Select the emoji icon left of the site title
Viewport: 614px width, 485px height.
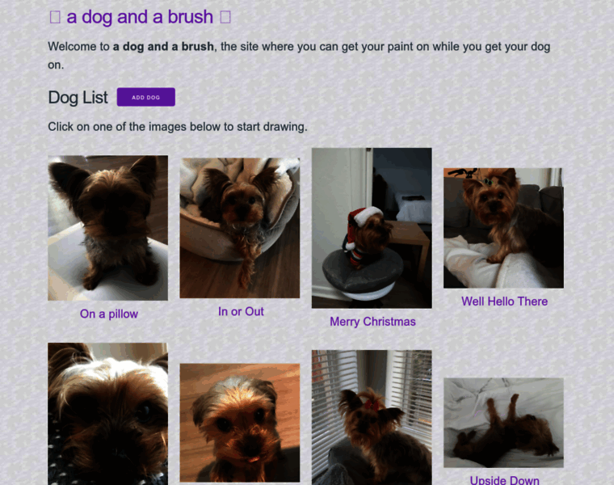click(55, 17)
